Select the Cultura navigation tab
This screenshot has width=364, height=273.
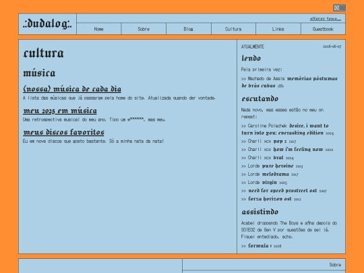tap(233, 29)
